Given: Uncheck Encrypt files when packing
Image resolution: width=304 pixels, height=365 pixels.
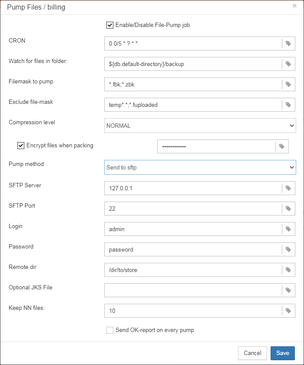Looking at the screenshot, I should [x=21, y=146].
